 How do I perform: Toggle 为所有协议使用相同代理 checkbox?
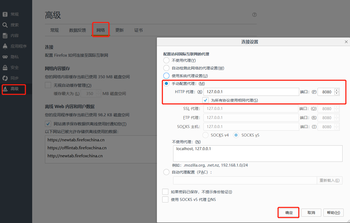206,100
